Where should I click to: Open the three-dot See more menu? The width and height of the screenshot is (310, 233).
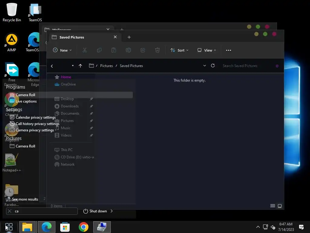coord(229,50)
